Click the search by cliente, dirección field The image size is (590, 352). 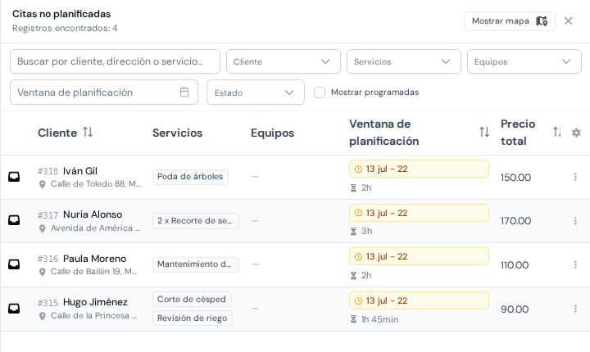(116, 61)
